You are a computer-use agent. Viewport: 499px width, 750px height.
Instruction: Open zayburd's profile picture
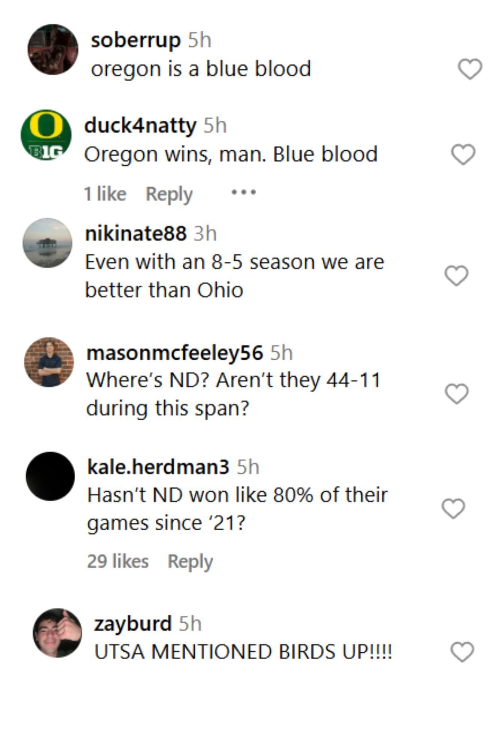(x=57, y=633)
